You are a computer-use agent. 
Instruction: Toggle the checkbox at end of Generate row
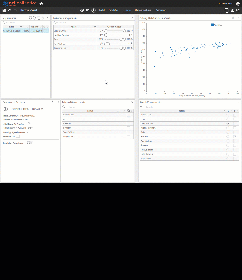coord(18,137)
